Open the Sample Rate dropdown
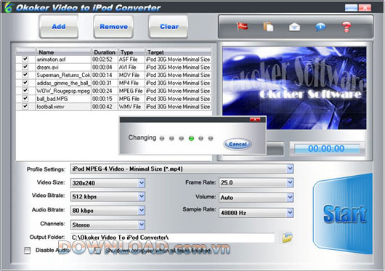The image size is (385, 271). [290, 213]
